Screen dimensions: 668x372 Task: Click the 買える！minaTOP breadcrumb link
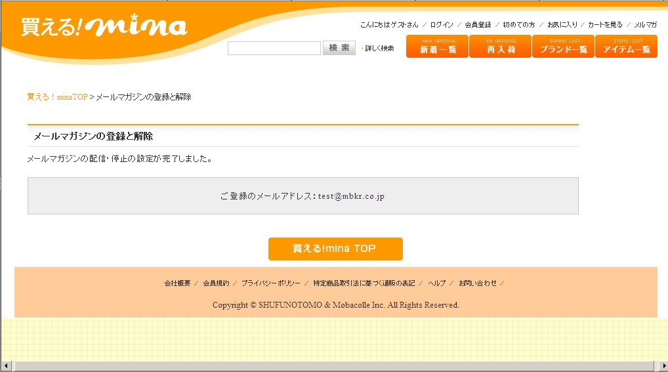tap(57, 97)
